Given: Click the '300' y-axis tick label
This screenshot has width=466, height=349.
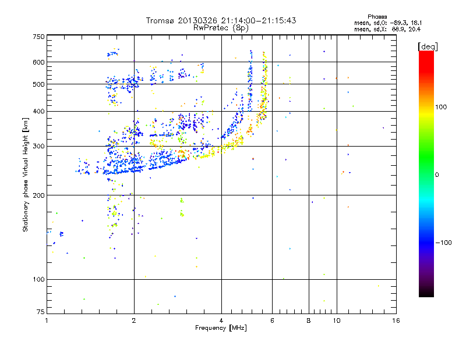Looking at the screenshot, I should (x=38, y=146).
